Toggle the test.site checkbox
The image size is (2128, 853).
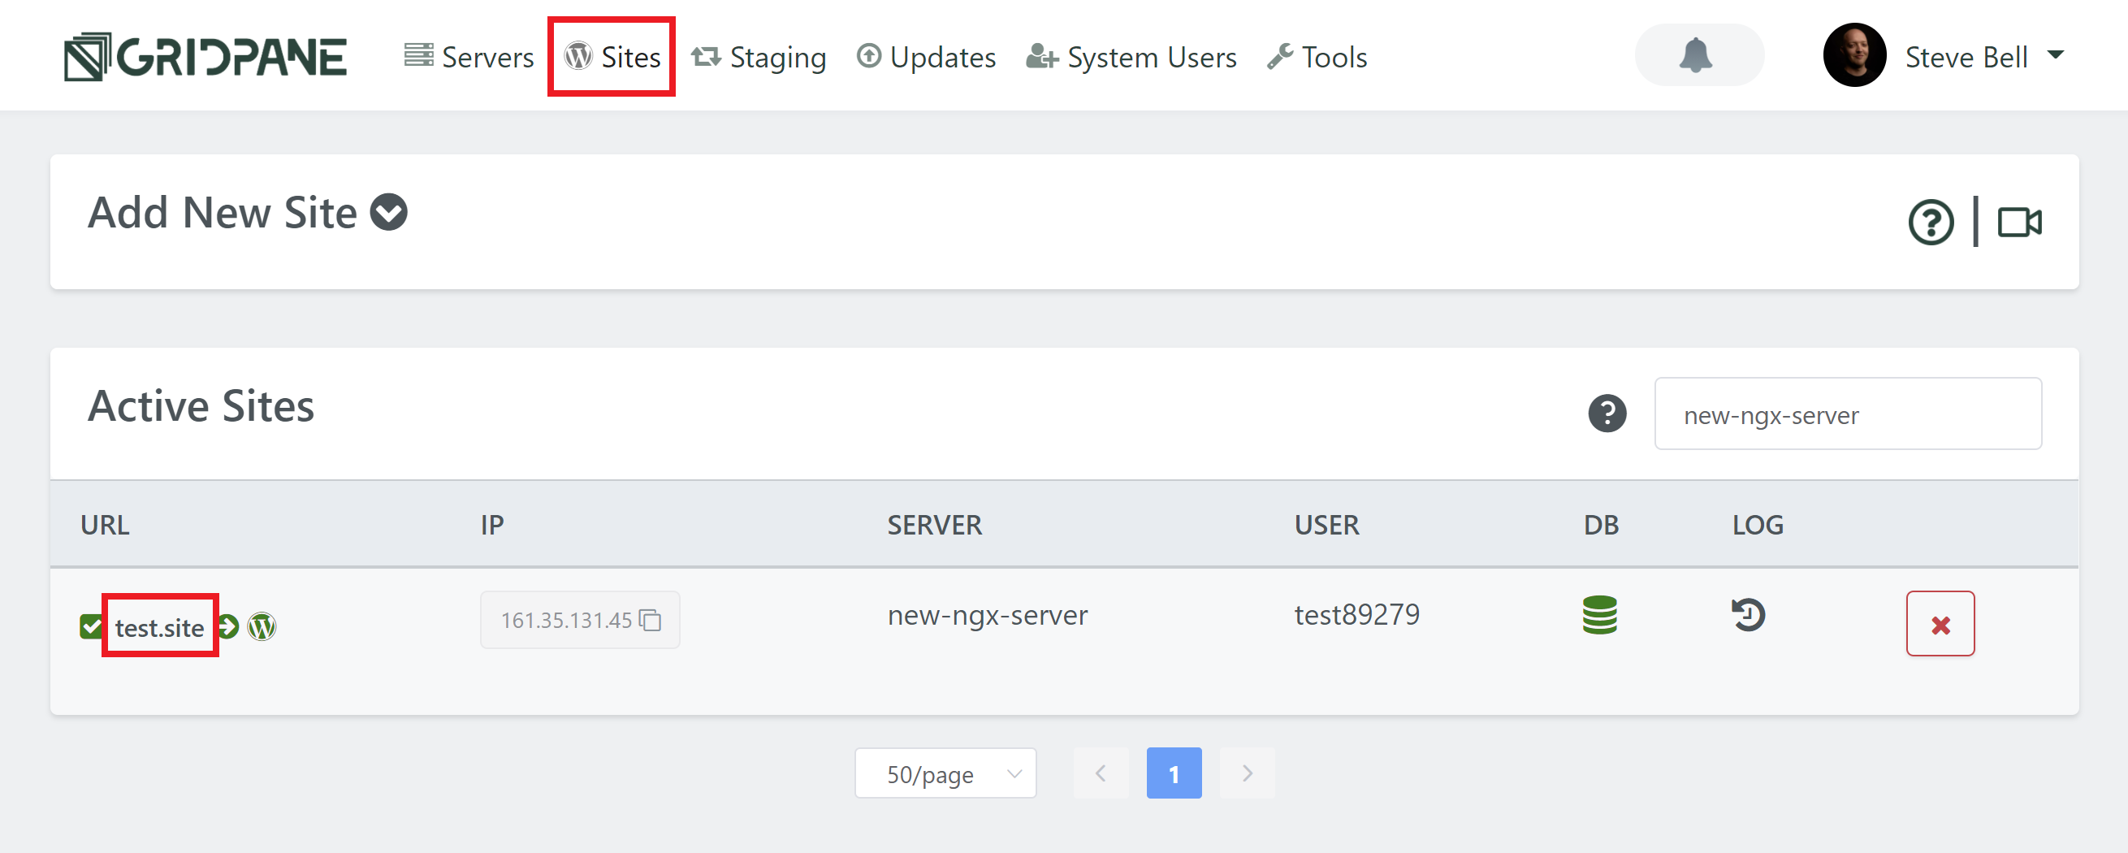point(91,626)
